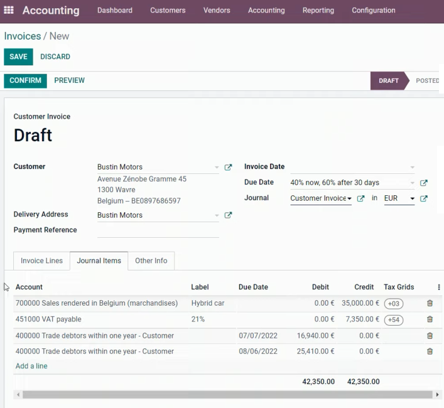Open Journal external link icon
This screenshot has height=408, width=444.
360,198
